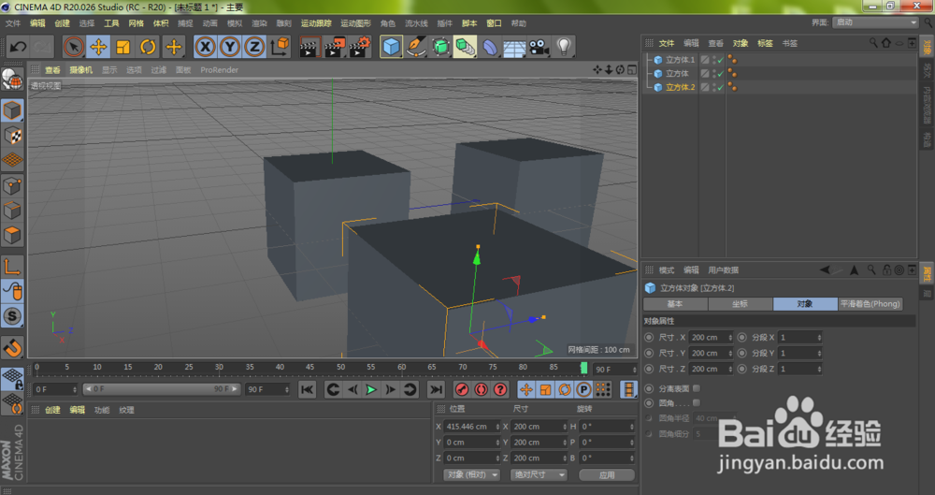This screenshot has width=935, height=495.
Task: Open the 创建 menu
Action: [62, 23]
